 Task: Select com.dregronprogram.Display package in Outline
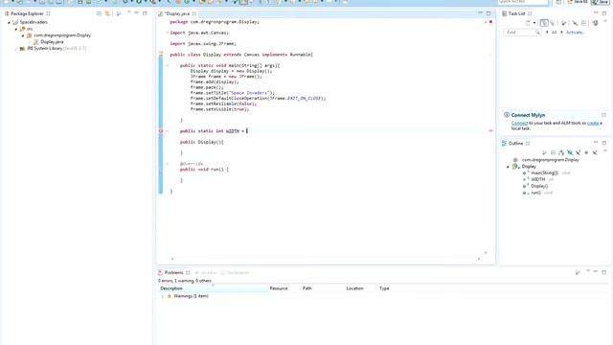click(x=550, y=160)
